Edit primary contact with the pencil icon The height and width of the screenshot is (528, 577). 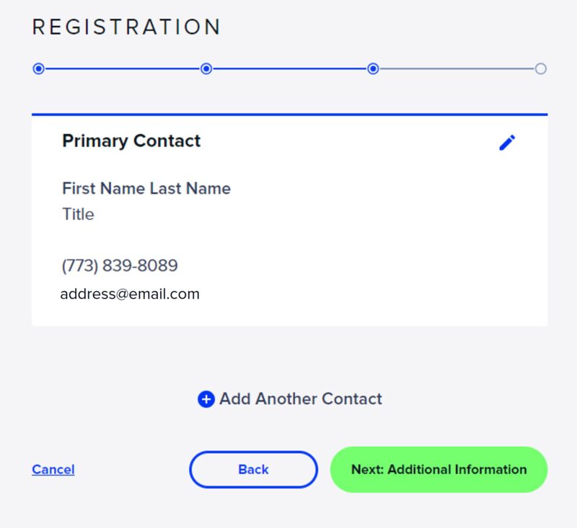click(507, 143)
